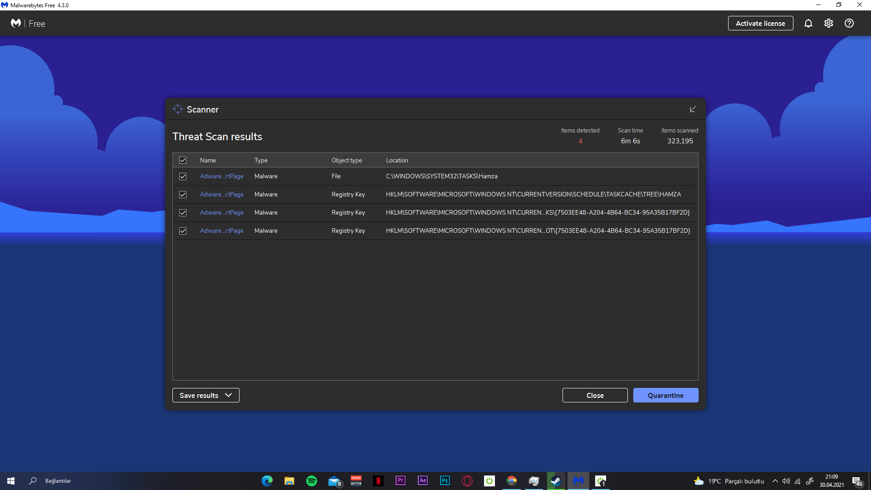Screen dimensions: 871x490
Task: Open first Adware...rtPage threat name link
Action: click(221, 176)
